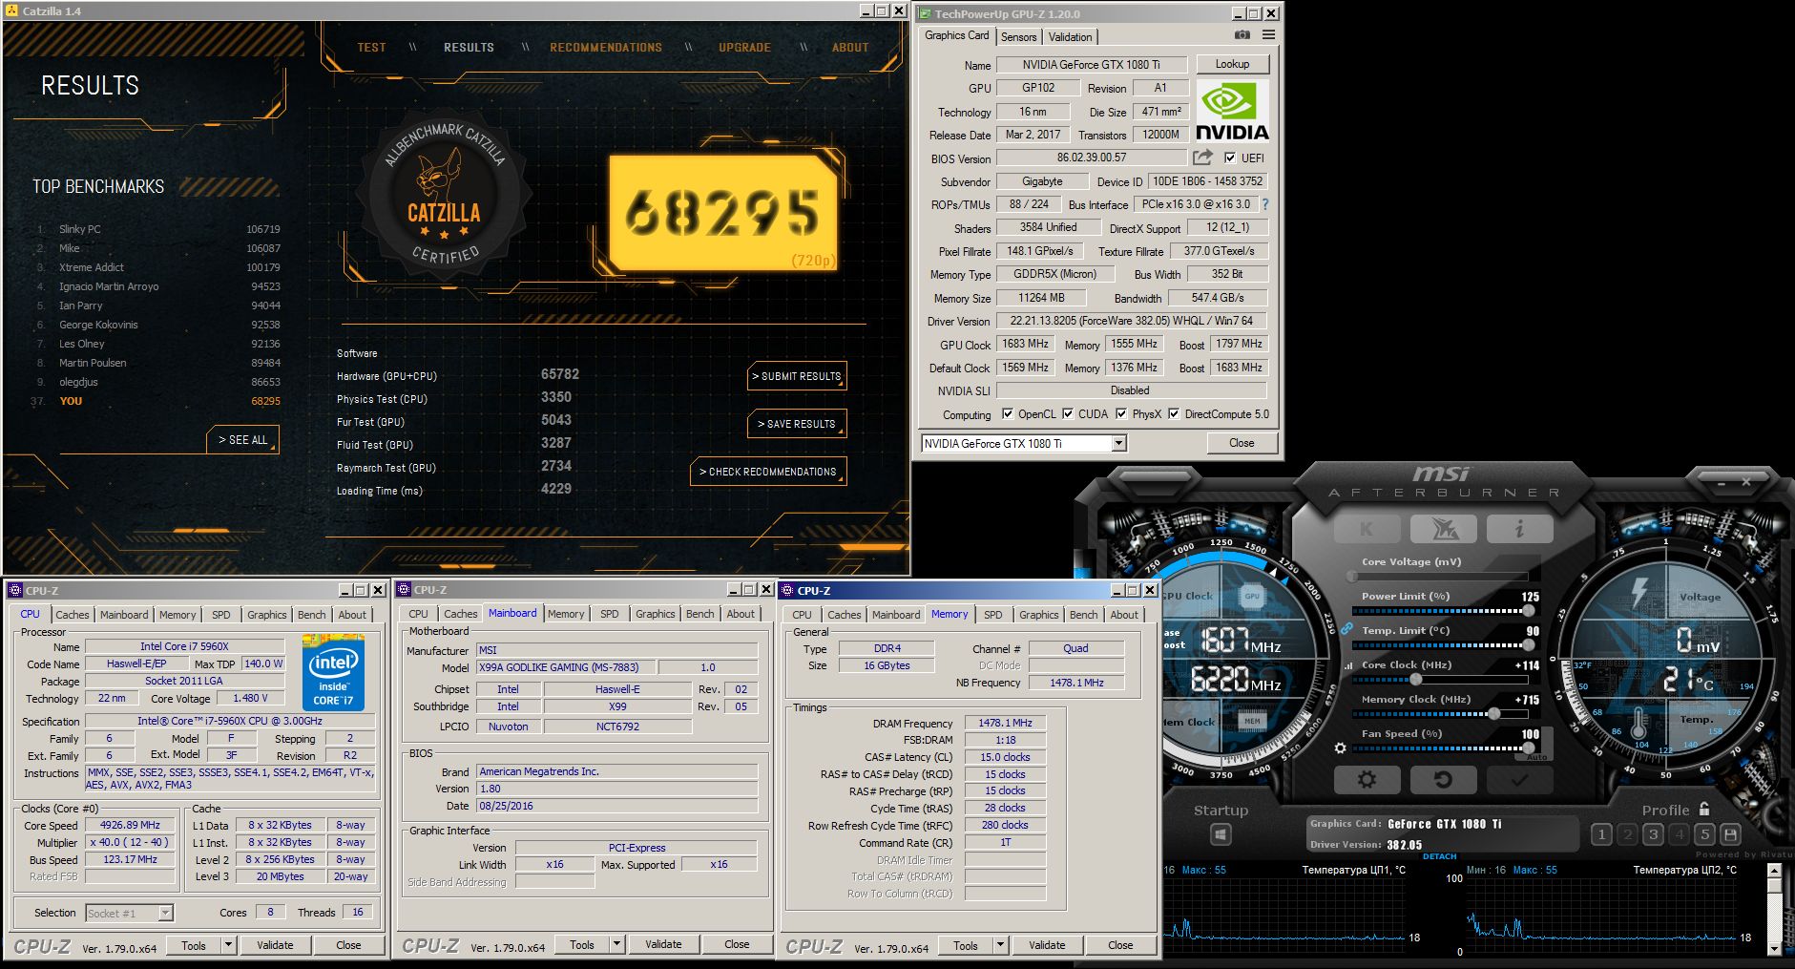The image size is (1795, 969).
Task: Click SEE ALL under top benchmarks
Action: coord(243,439)
